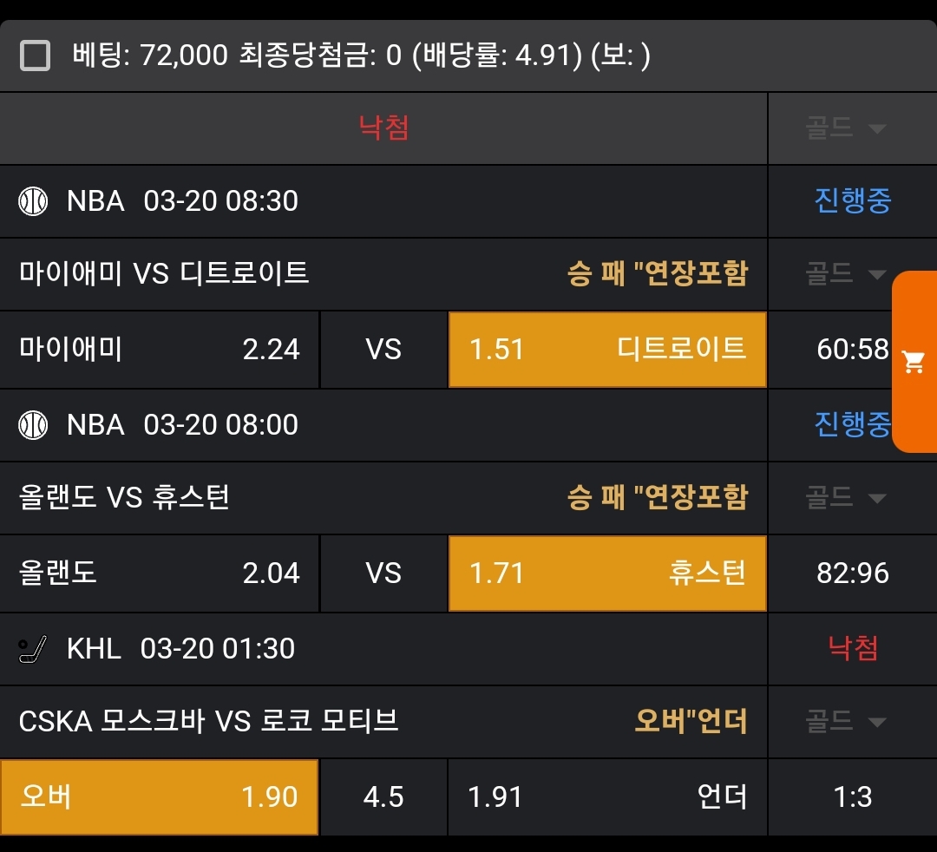Select 디트로이트 1.51 odds button
This screenshot has width=937, height=852.
coord(607,350)
